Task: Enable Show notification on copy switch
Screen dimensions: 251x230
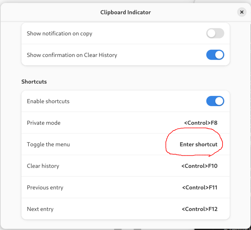Action: click(215, 33)
